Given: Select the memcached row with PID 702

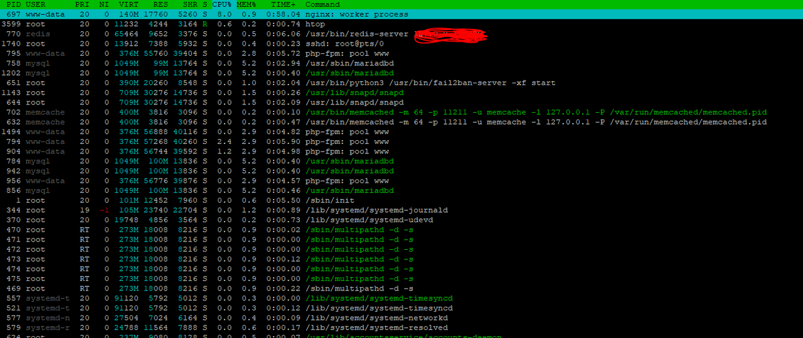Looking at the screenshot, I should (x=401, y=112).
